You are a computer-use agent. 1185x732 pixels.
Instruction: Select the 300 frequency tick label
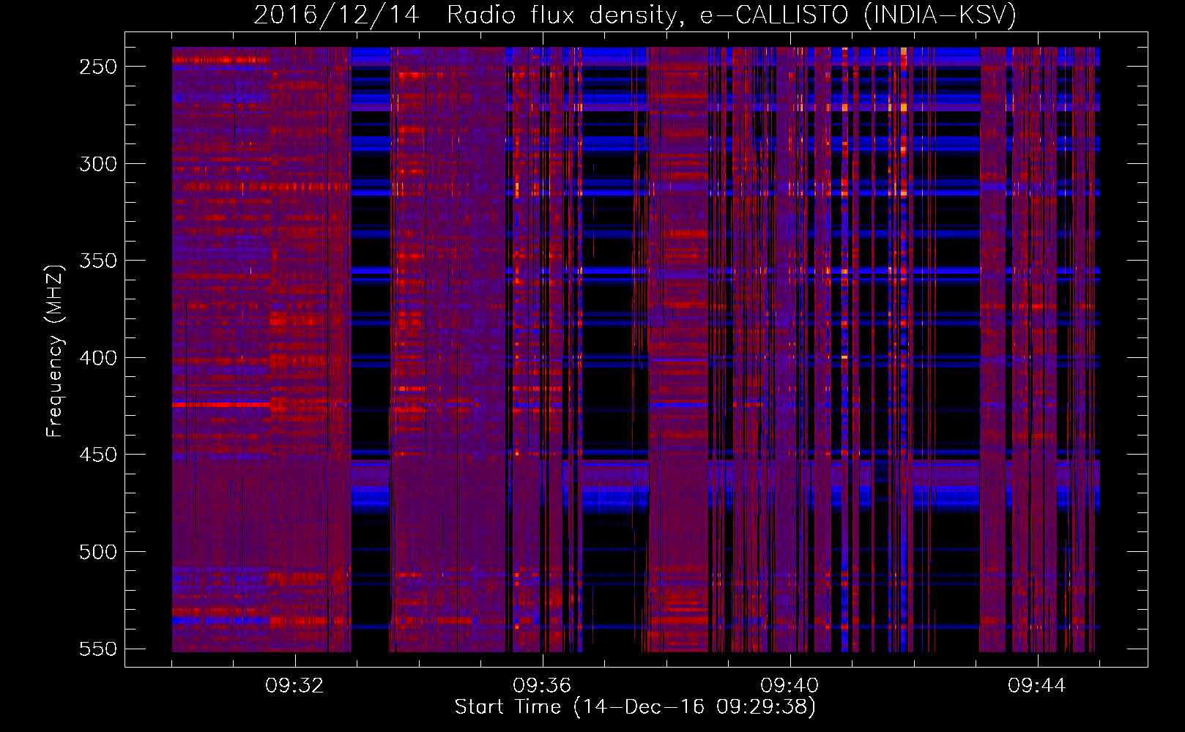(x=98, y=164)
